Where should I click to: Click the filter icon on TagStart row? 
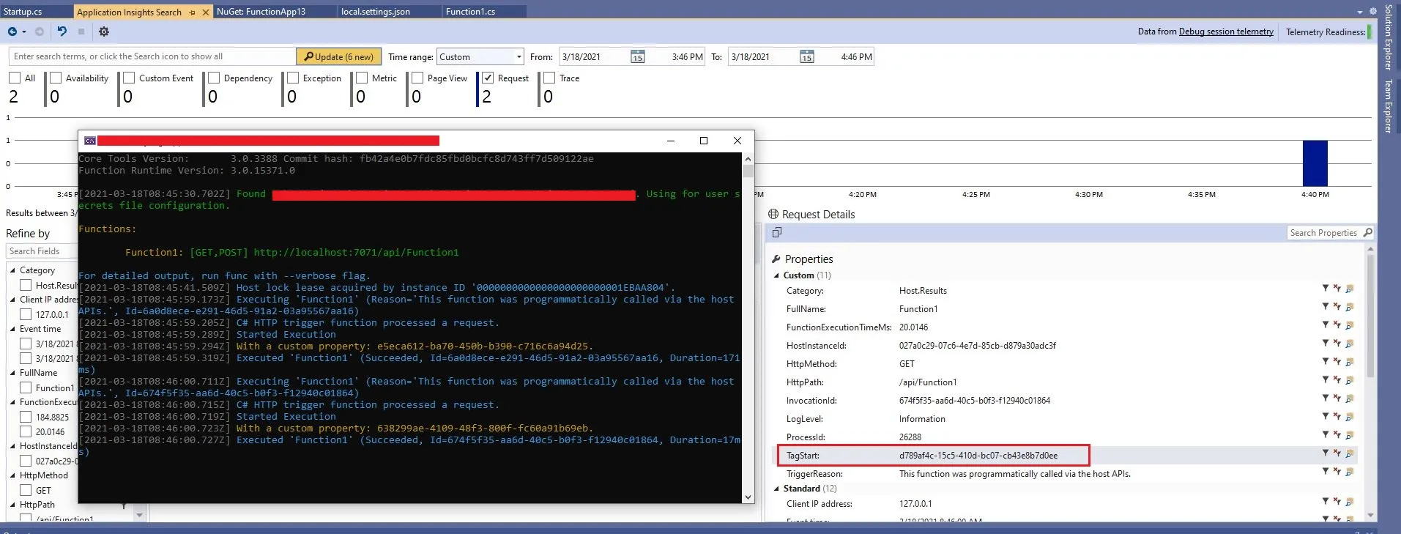[1325, 453]
